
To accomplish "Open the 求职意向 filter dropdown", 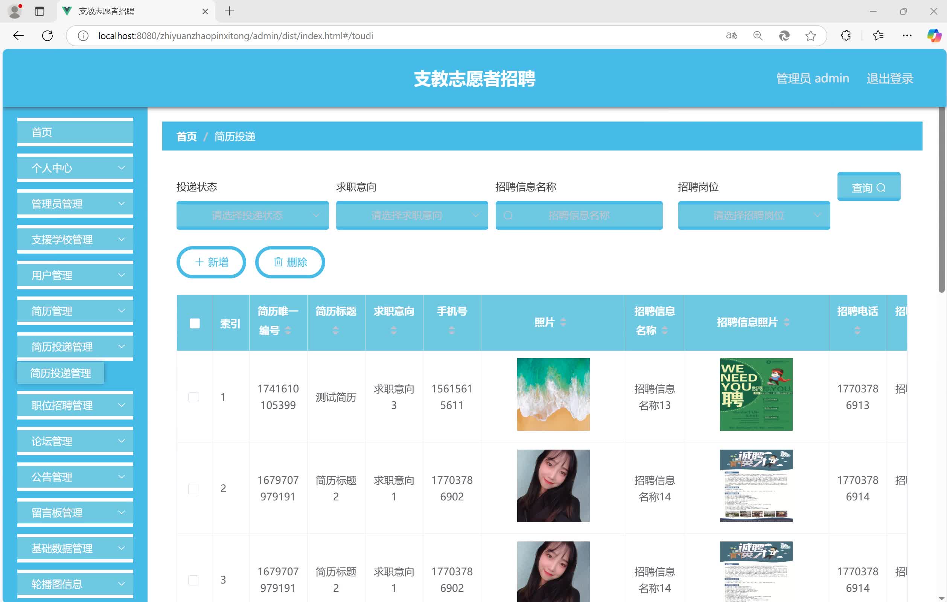I will [412, 215].
